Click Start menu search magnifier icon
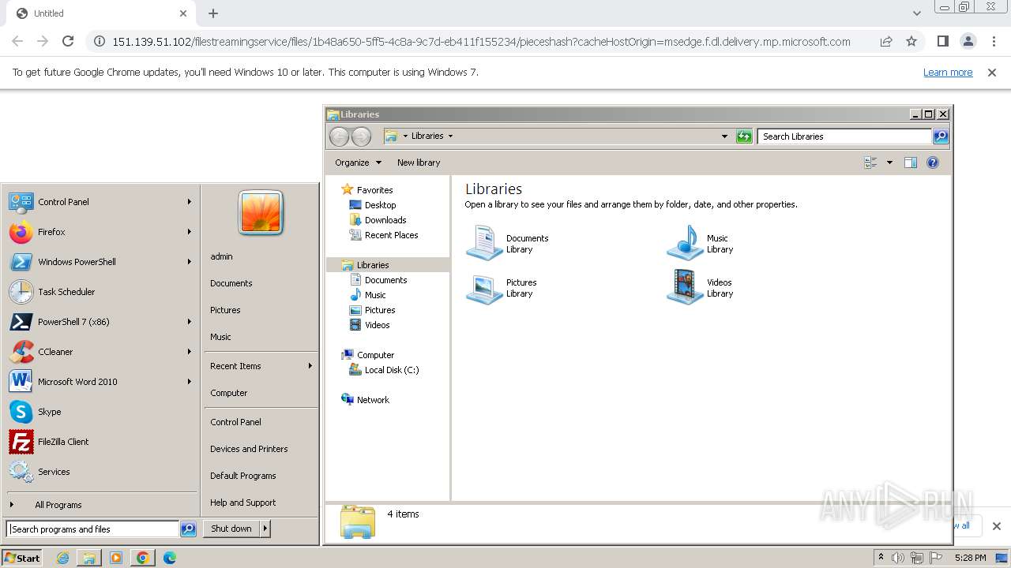This screenshot has width=1011, height=568. (x=188, y=529)
